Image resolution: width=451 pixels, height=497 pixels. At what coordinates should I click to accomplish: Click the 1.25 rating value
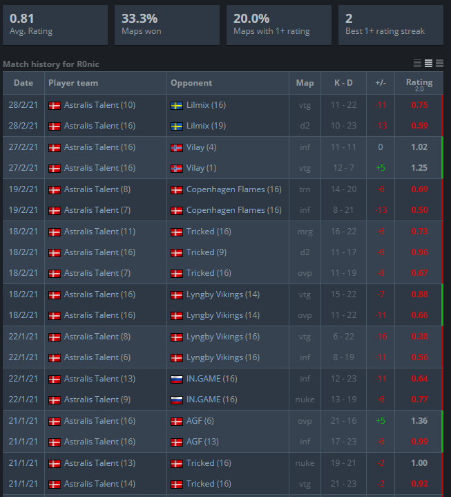[x=419, y=168]
